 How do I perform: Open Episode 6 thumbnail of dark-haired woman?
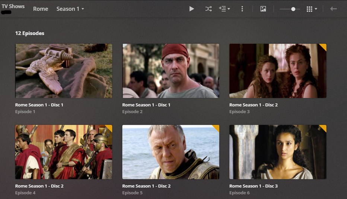pos(278,152)
